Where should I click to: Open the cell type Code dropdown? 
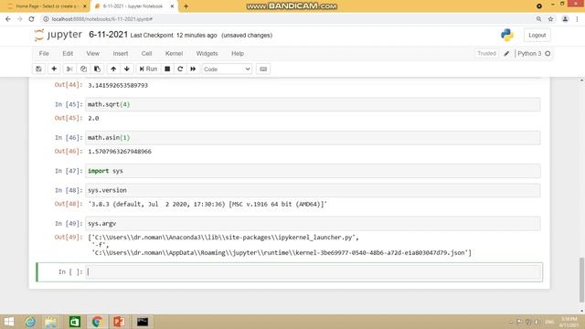[x=227, y=69]
